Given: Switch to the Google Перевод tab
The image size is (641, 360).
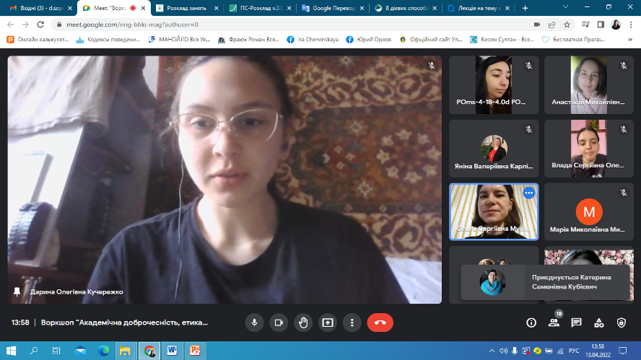Looking at the screenshot, I should pos(333,8).
